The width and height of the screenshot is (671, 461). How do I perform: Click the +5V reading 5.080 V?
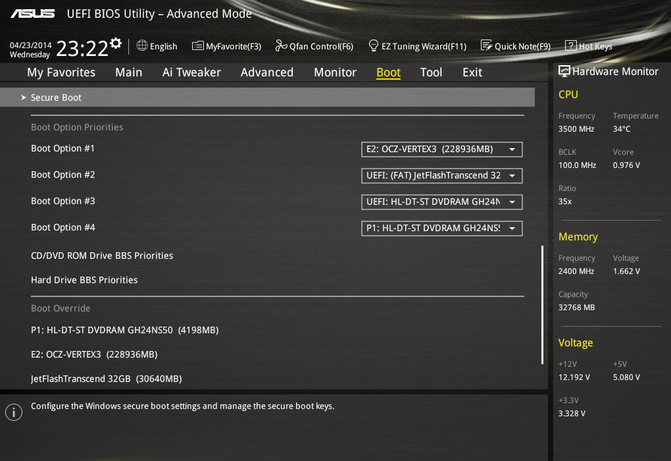coord(626,377)
